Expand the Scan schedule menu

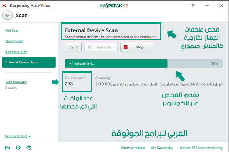[x=18, y=136]
